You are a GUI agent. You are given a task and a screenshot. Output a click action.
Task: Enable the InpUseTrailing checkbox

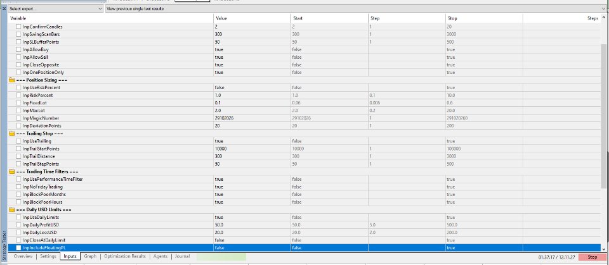(x=18, y=141)
